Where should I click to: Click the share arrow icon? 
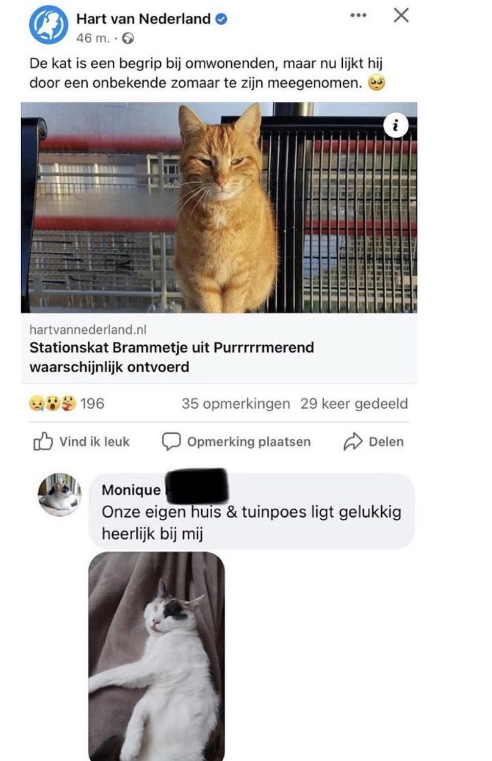point(353,442)
